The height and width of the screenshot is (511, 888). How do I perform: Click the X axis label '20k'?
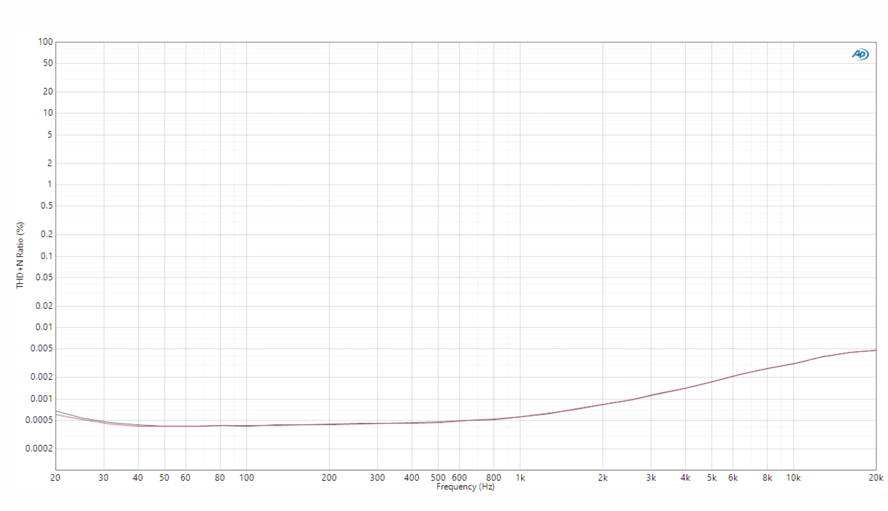pyautogui.click(x=876, y=478)
